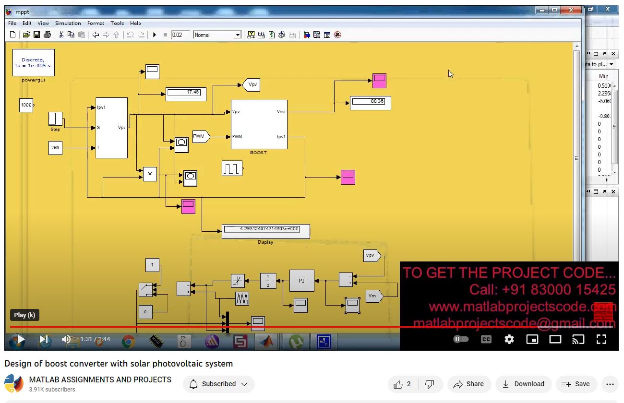Select the repeating sequence triangle-wave block
624x403 pixels.
click(x=242, y=299)
